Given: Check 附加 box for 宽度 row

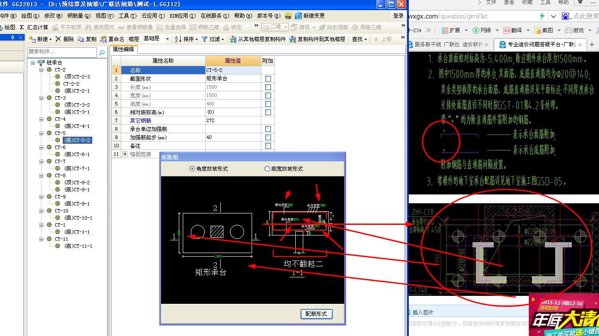Looking at the screenshot, I should [268, 95].
